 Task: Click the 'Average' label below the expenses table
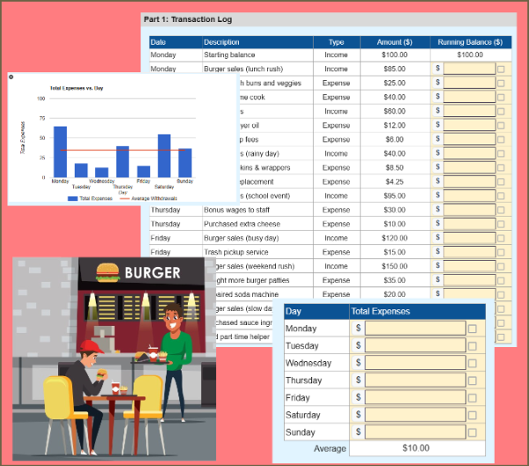click(330, 448)
